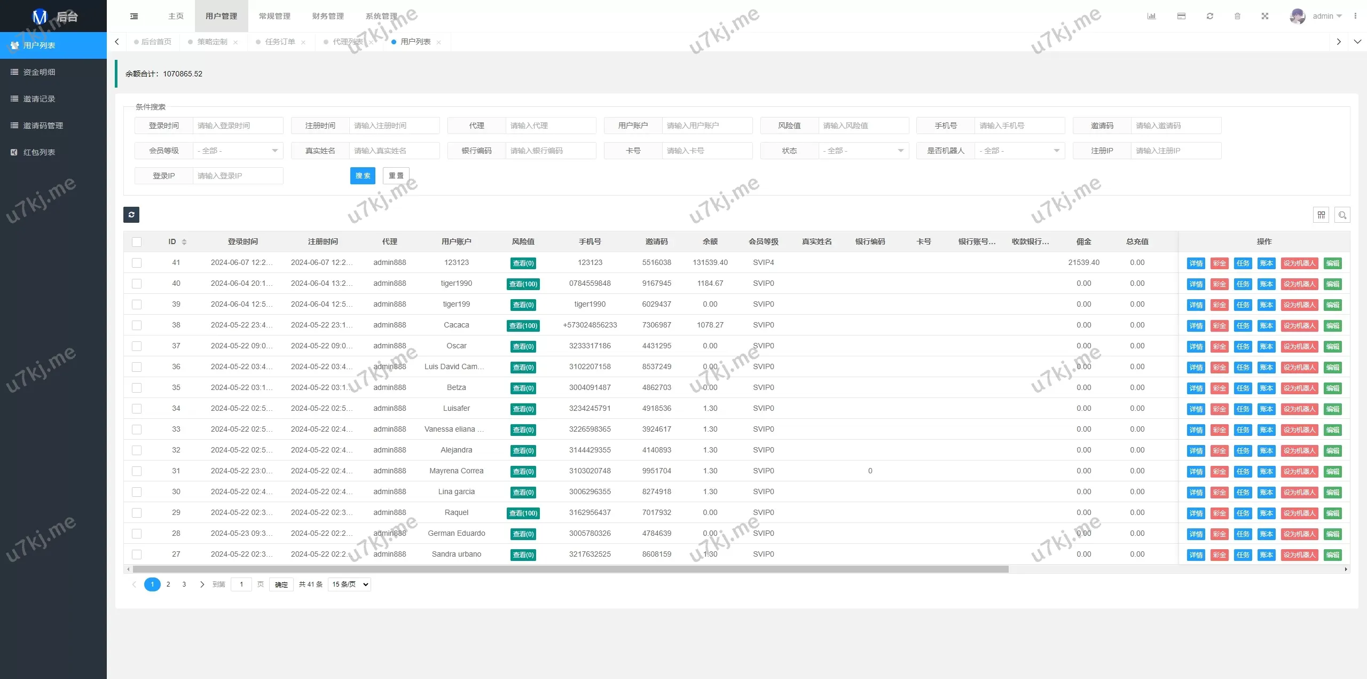The height and width of the screenshot is (679, 1367).
Task: Open the column filter grid icon
Action: coord(1321,215)
